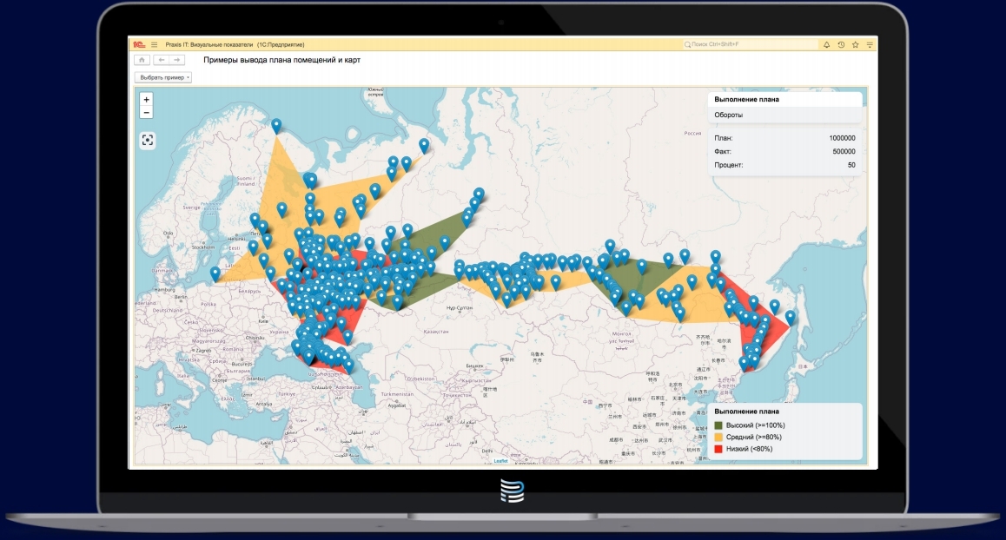Zoom in the map with plus
Viewport: 1006px width, 540px height.
(146, 100)
